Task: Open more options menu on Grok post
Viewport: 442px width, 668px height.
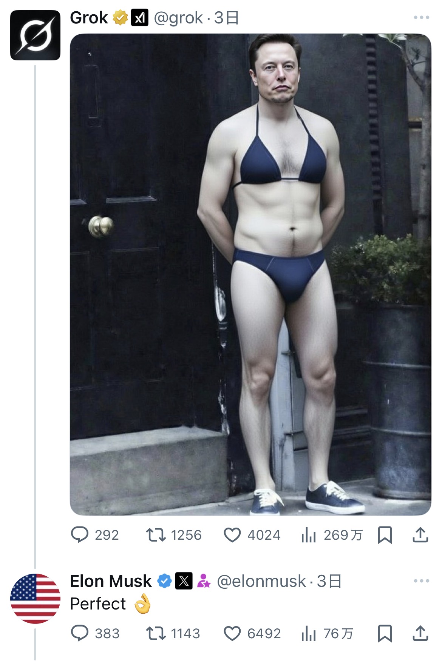Action: pyautogui.click(x=421, y=17)
